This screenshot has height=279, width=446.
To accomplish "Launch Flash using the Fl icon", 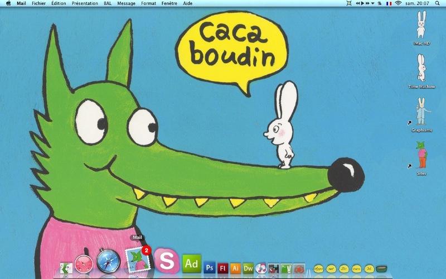I will pyautogui.click(x=222, y=268).
